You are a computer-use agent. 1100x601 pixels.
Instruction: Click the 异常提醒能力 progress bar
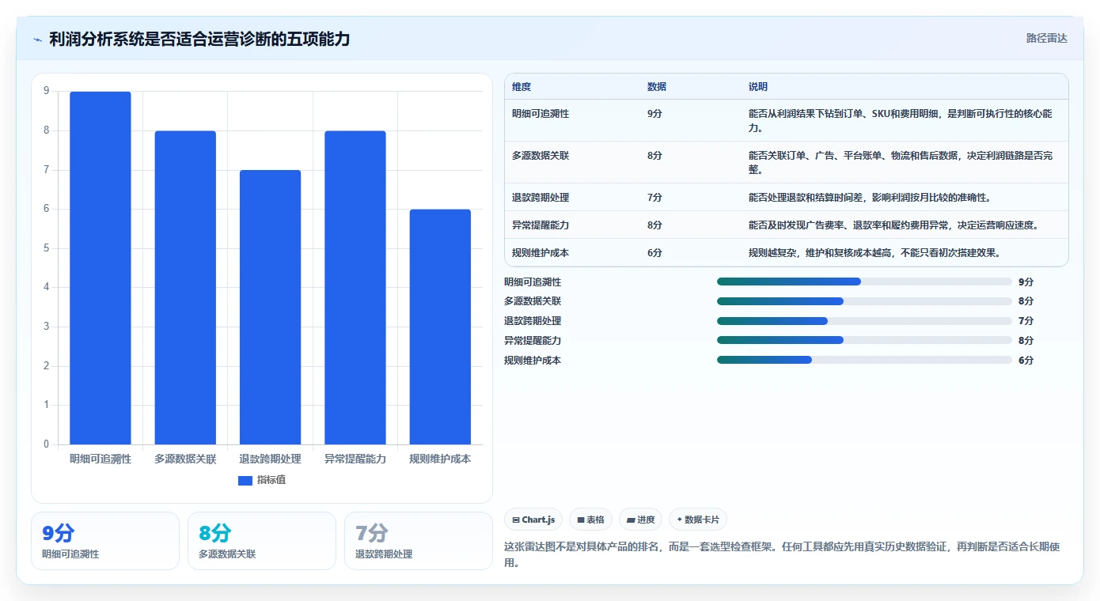864,340
